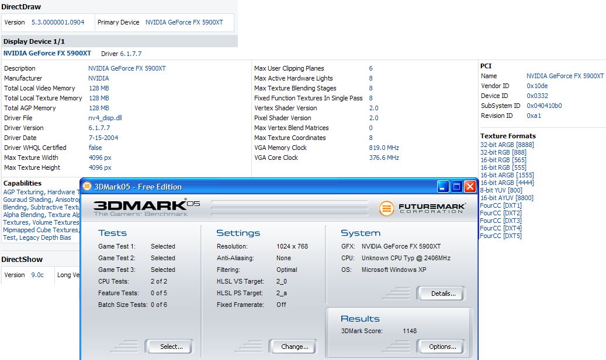Viewport: 606px width, 360px height.
Task: Click the Max User Clipping Planes value 6
Action: coord(370,68)
